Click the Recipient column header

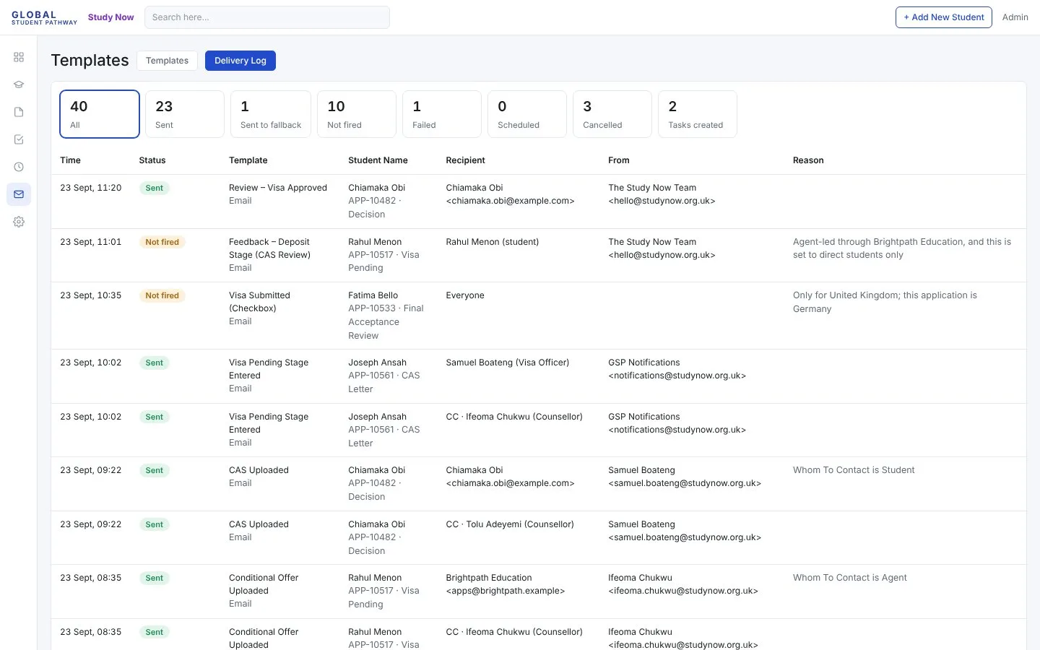point(465,160)
